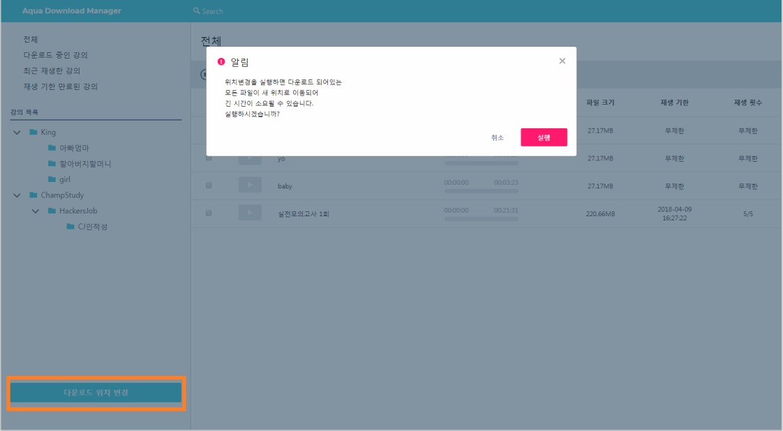Click the file name yo
This screenshot has width=783, height=431.
pyautogui.click(x=281, y=158)
